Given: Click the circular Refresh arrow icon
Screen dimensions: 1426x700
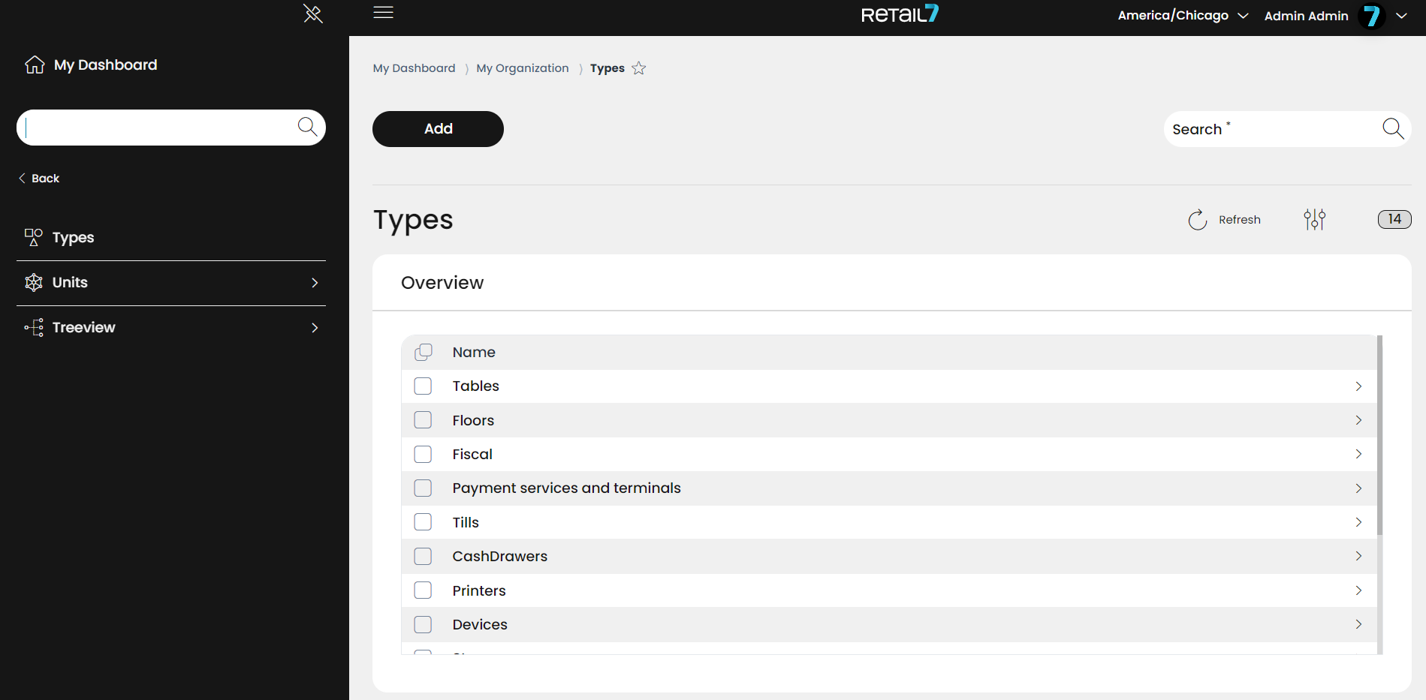Looking at the screenshot, I should point(1198,219).
